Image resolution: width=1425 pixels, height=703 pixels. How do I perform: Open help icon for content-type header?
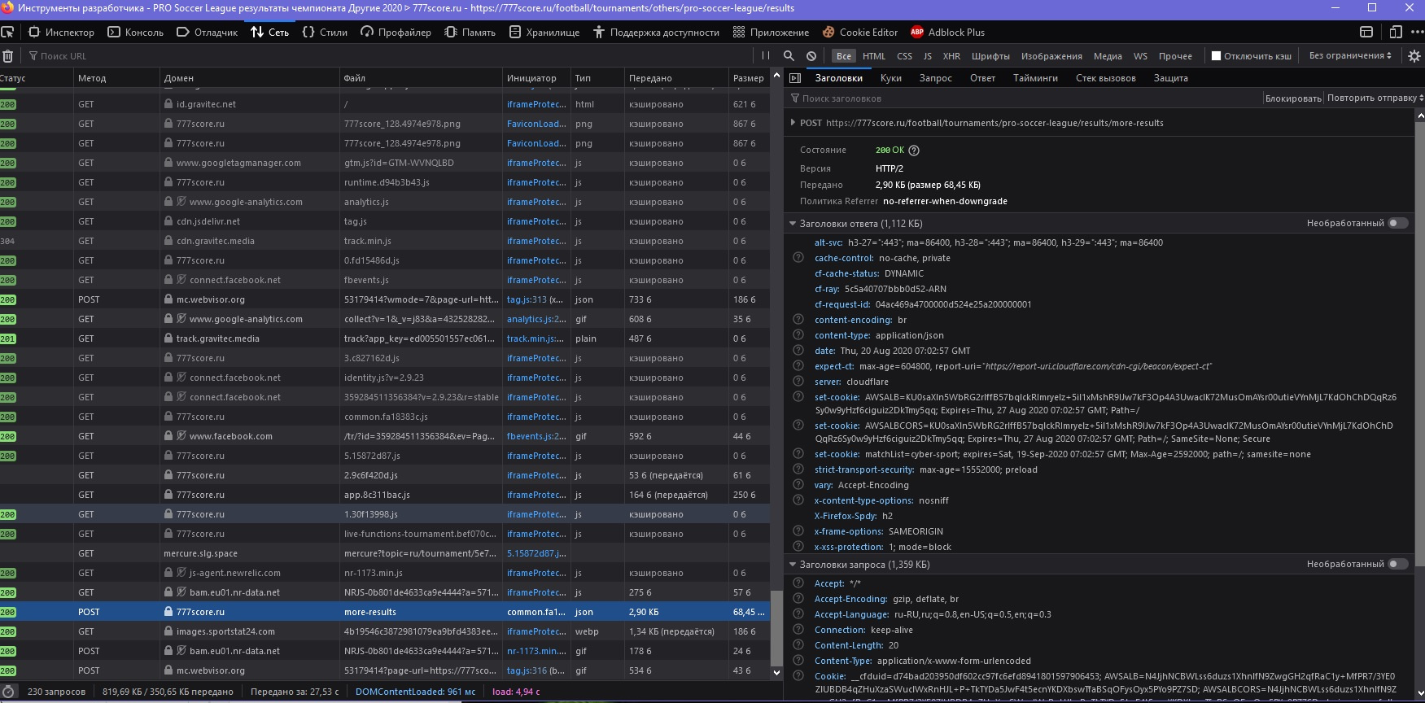click(x=798, y=335)
